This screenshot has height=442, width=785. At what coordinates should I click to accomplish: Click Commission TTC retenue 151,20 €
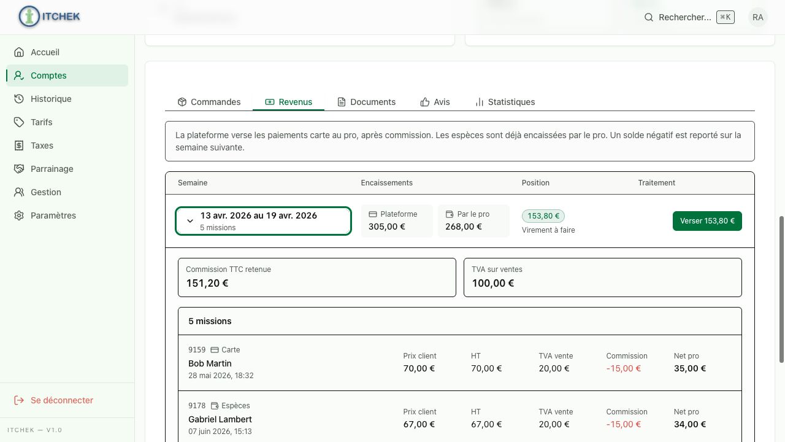tap(317, 277)
